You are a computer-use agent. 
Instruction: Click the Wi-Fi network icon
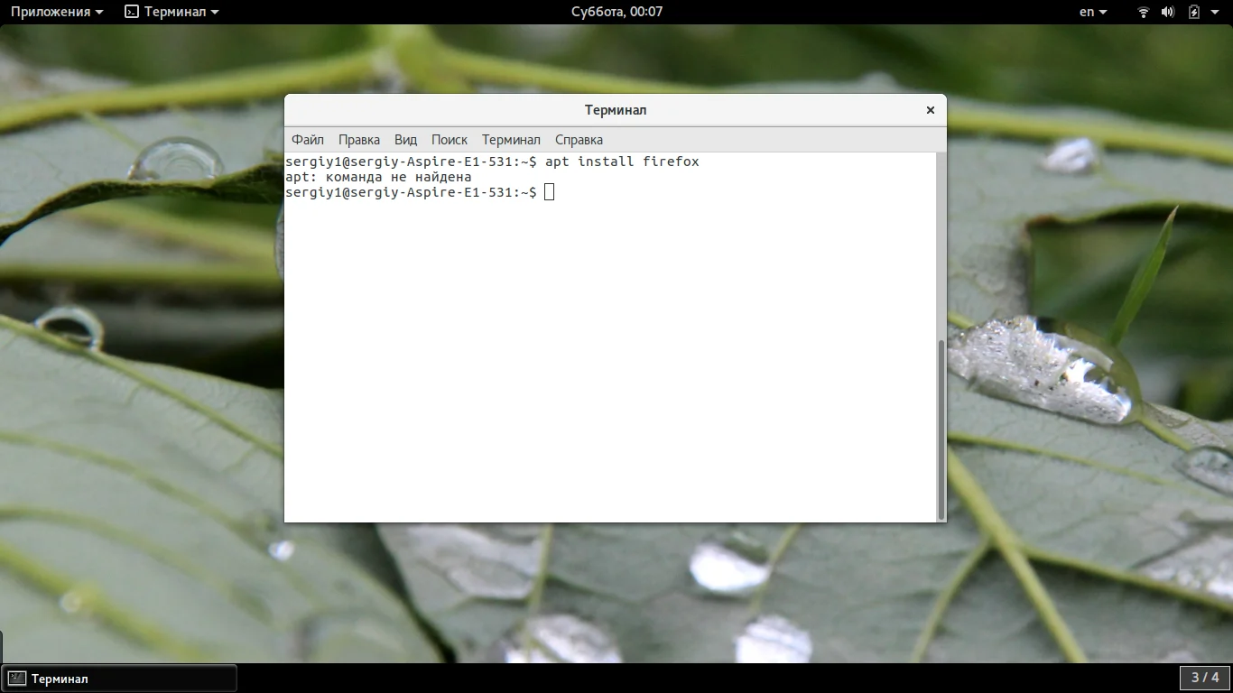[x=1143, y=12]
